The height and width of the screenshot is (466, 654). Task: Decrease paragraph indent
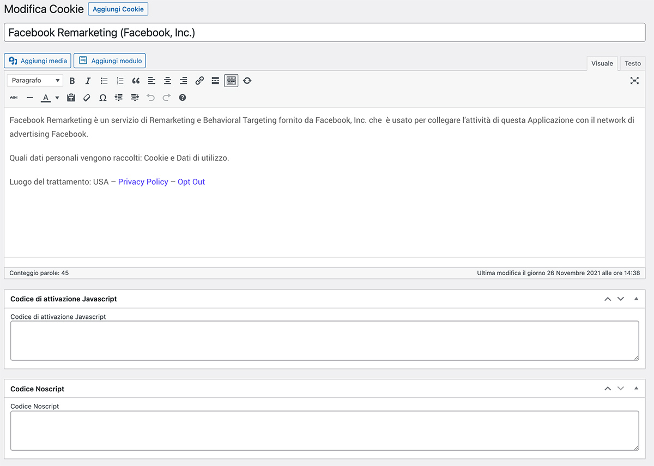point(119,98)
